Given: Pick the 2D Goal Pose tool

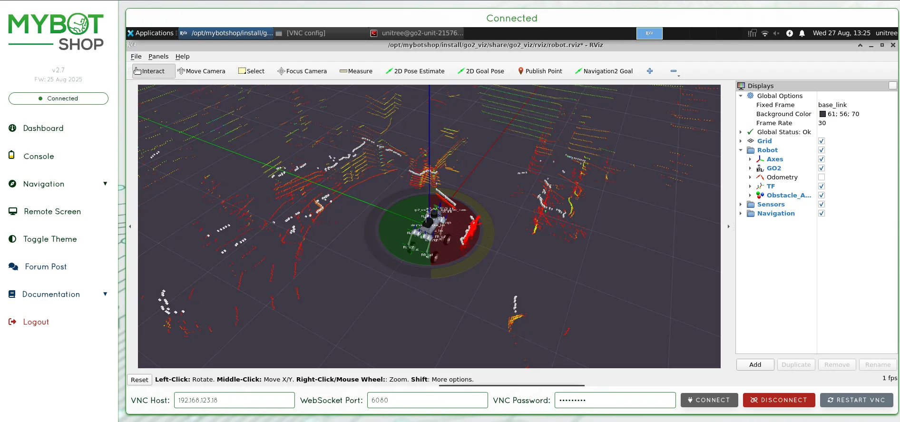Looking at the screenshot, I should [x=480, y=71].
